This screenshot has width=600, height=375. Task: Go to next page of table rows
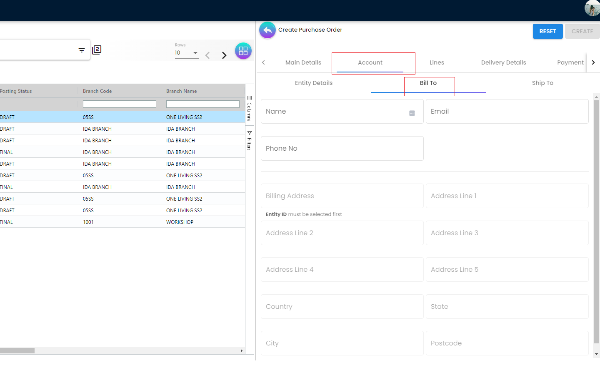tap(224, 55)
